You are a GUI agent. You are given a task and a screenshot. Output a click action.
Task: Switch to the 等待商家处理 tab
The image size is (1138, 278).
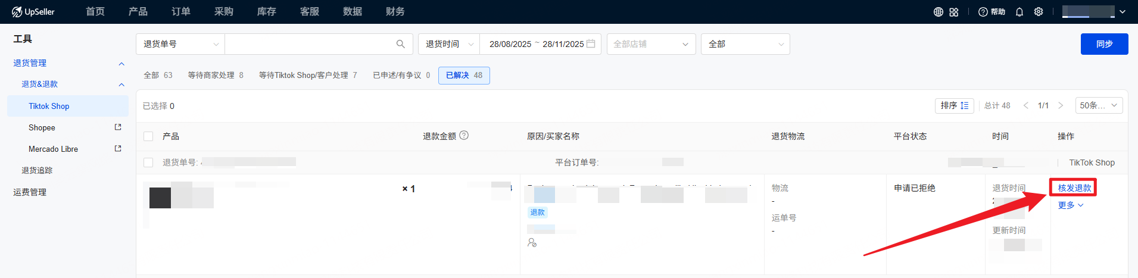[215, 76]
